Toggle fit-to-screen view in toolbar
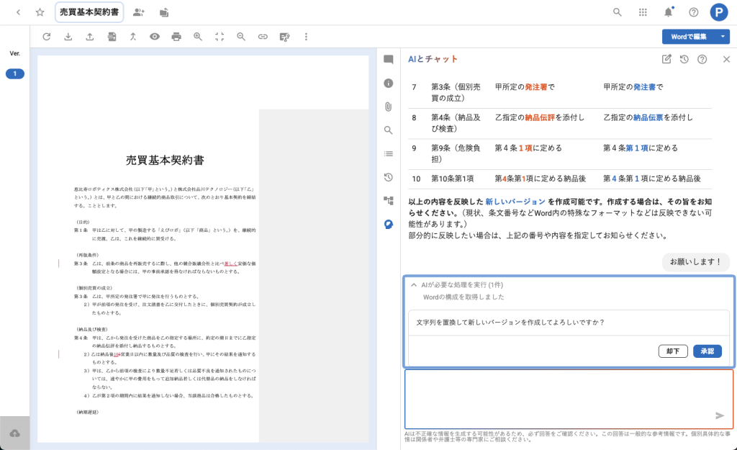Screen dimensions: 737x450 point(220,36)
